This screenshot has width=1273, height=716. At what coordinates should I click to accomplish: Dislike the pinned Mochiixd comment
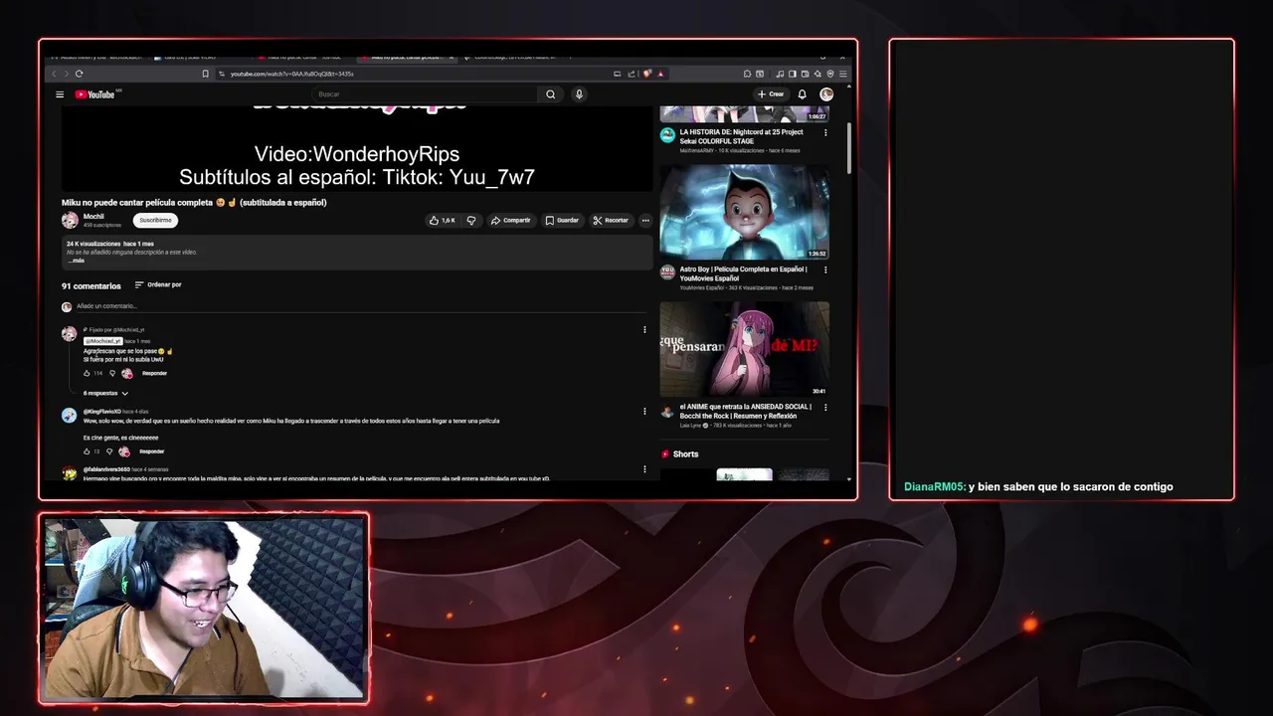point(111,373)
